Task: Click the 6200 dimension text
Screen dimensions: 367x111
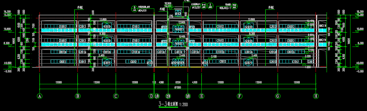Action: click(x=178, y=82)
